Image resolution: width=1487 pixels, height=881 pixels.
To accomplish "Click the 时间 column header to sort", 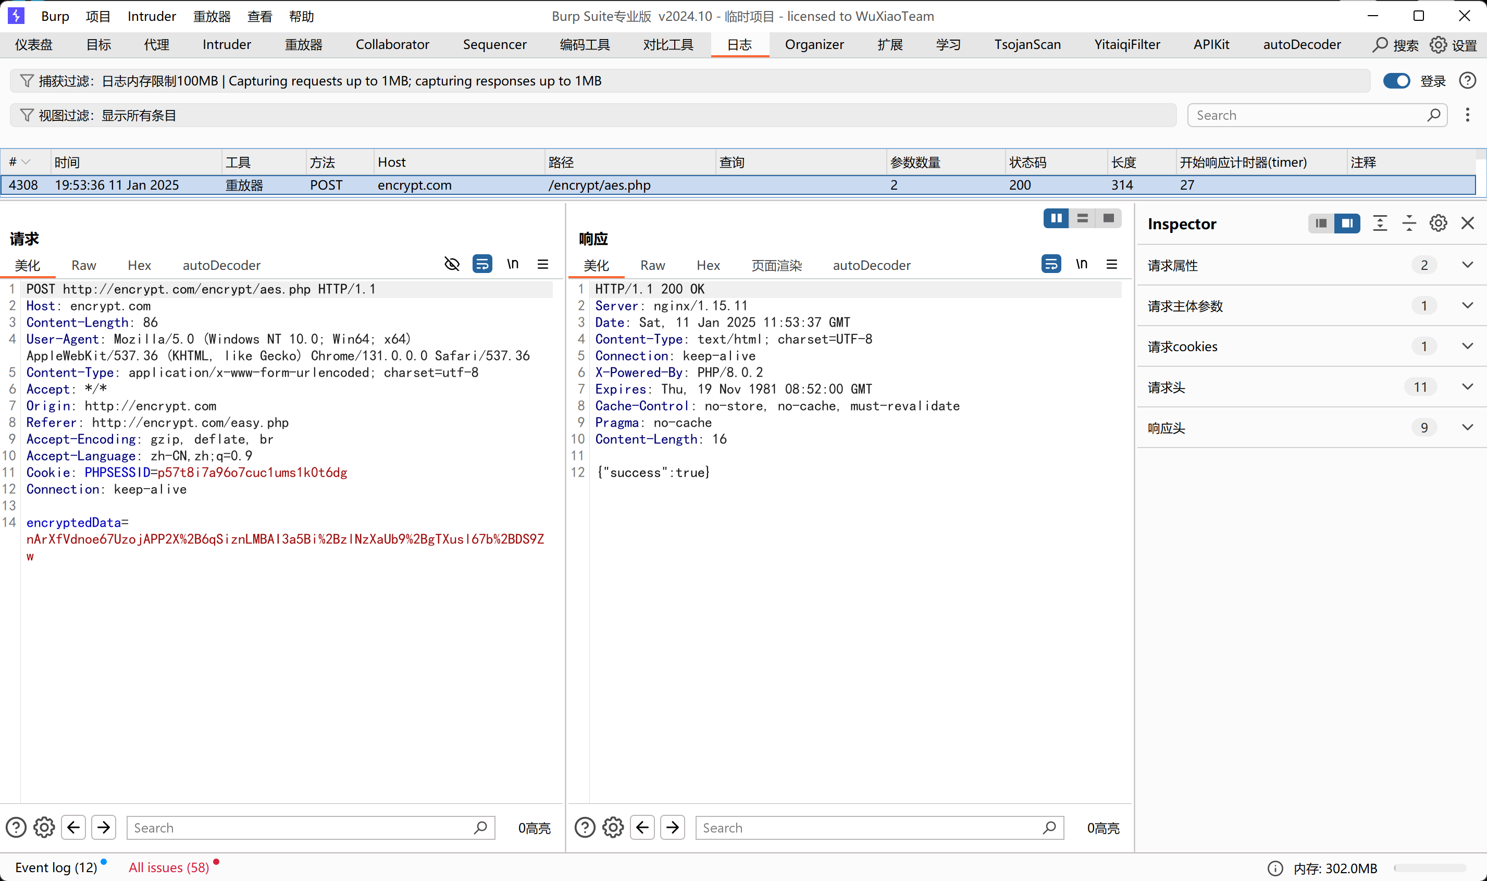I will pyautogui.click(x=66, y=162).
